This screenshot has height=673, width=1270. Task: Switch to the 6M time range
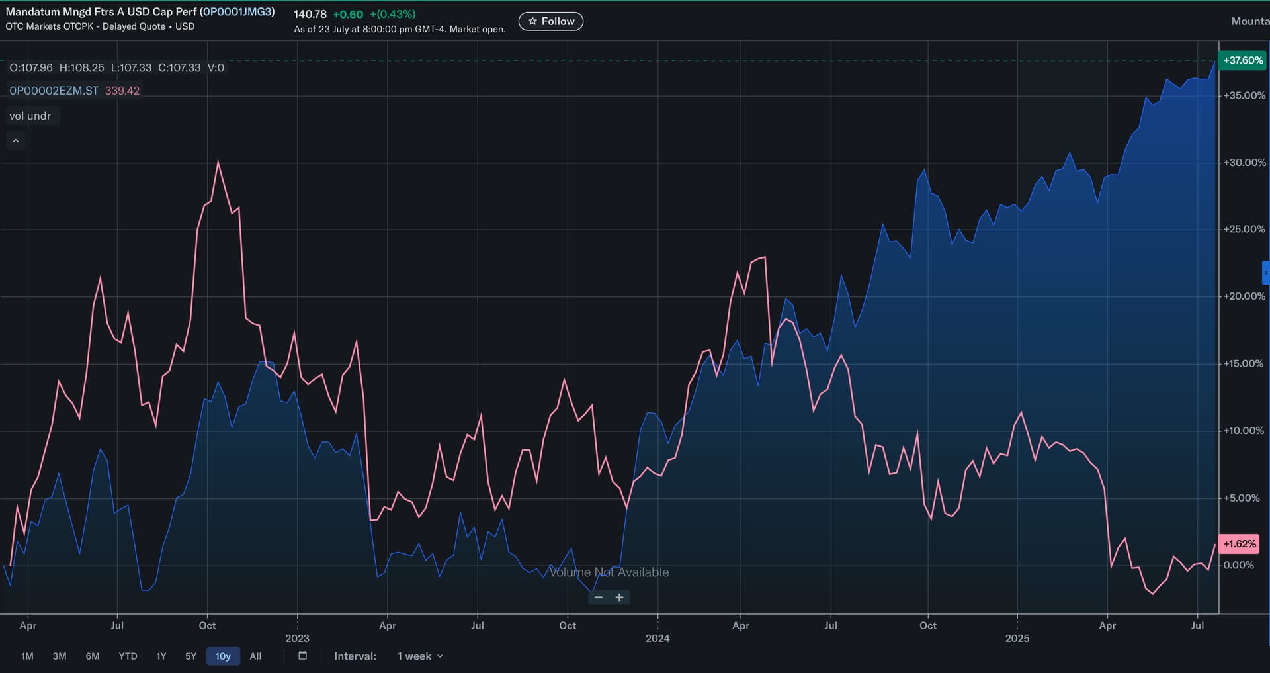(93, 656)
